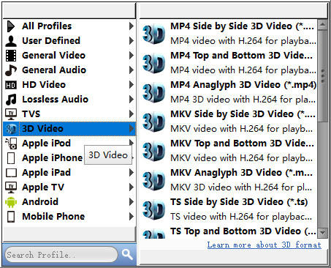
Task: Click the profile list scroll-down arrow
Action: coord(322,233)
